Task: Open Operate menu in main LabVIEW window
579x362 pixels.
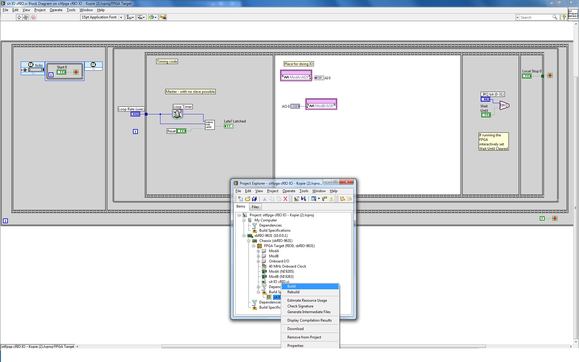Action: click(x=56, y=10)
